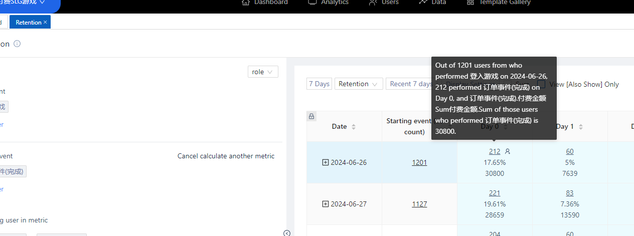Click the lock icon above the Date column
Viewport: 634px width, 236px height.
pyautogui.click(x=311, y=116)
